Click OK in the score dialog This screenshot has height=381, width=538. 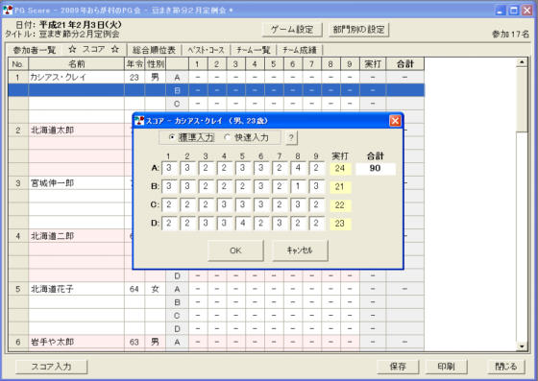[235, 250]
